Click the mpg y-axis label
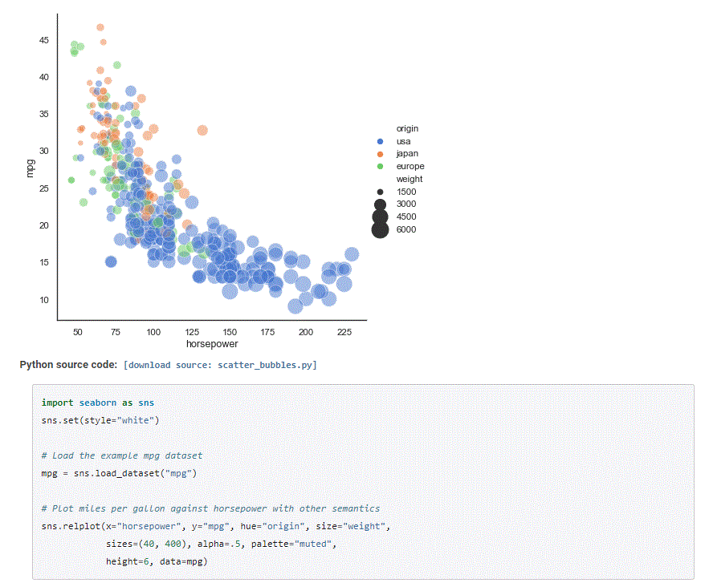 (31, 169)
